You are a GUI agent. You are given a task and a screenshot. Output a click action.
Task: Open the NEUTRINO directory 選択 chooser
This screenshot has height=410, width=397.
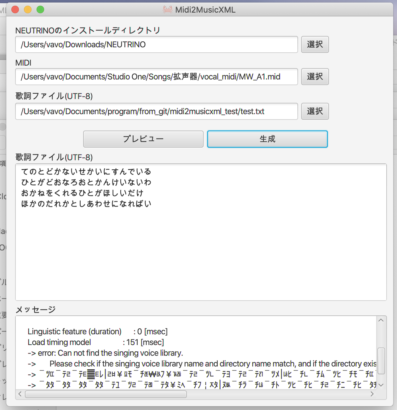[315, 44]
